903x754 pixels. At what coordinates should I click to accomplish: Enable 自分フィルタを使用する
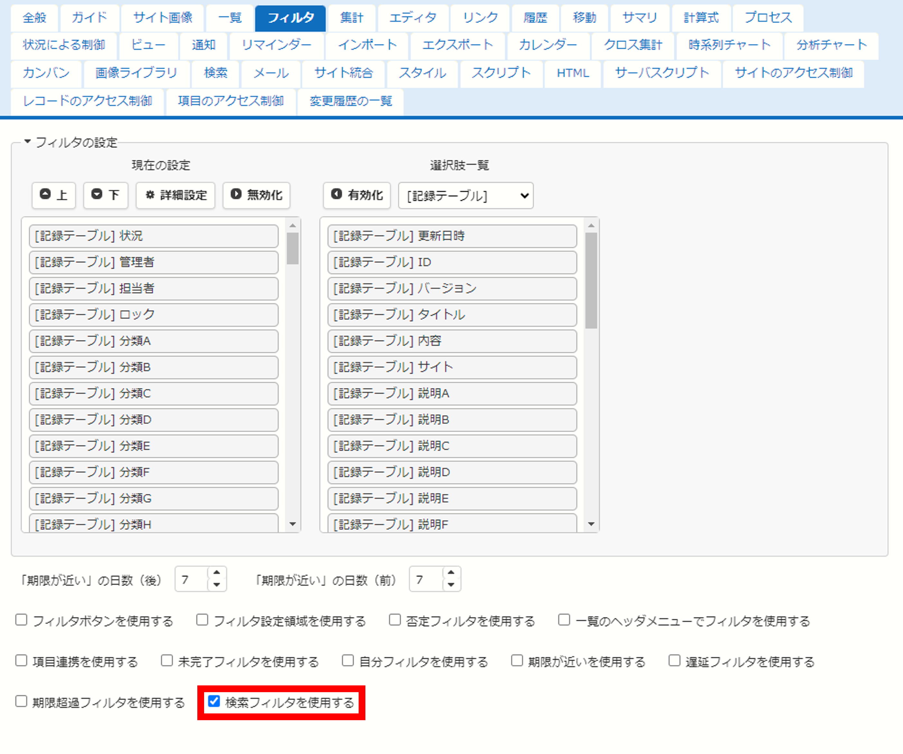(x=348, y=660)
